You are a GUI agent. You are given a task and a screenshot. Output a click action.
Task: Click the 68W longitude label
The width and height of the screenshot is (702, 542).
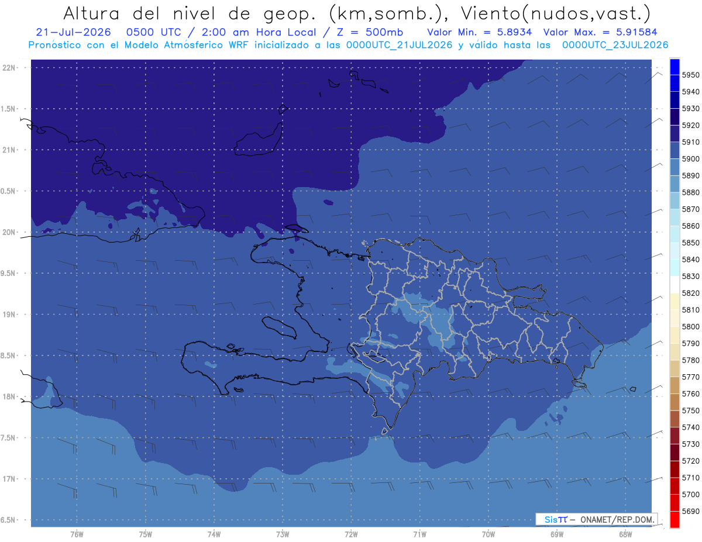pyautogui.click(x=625, y=534)
